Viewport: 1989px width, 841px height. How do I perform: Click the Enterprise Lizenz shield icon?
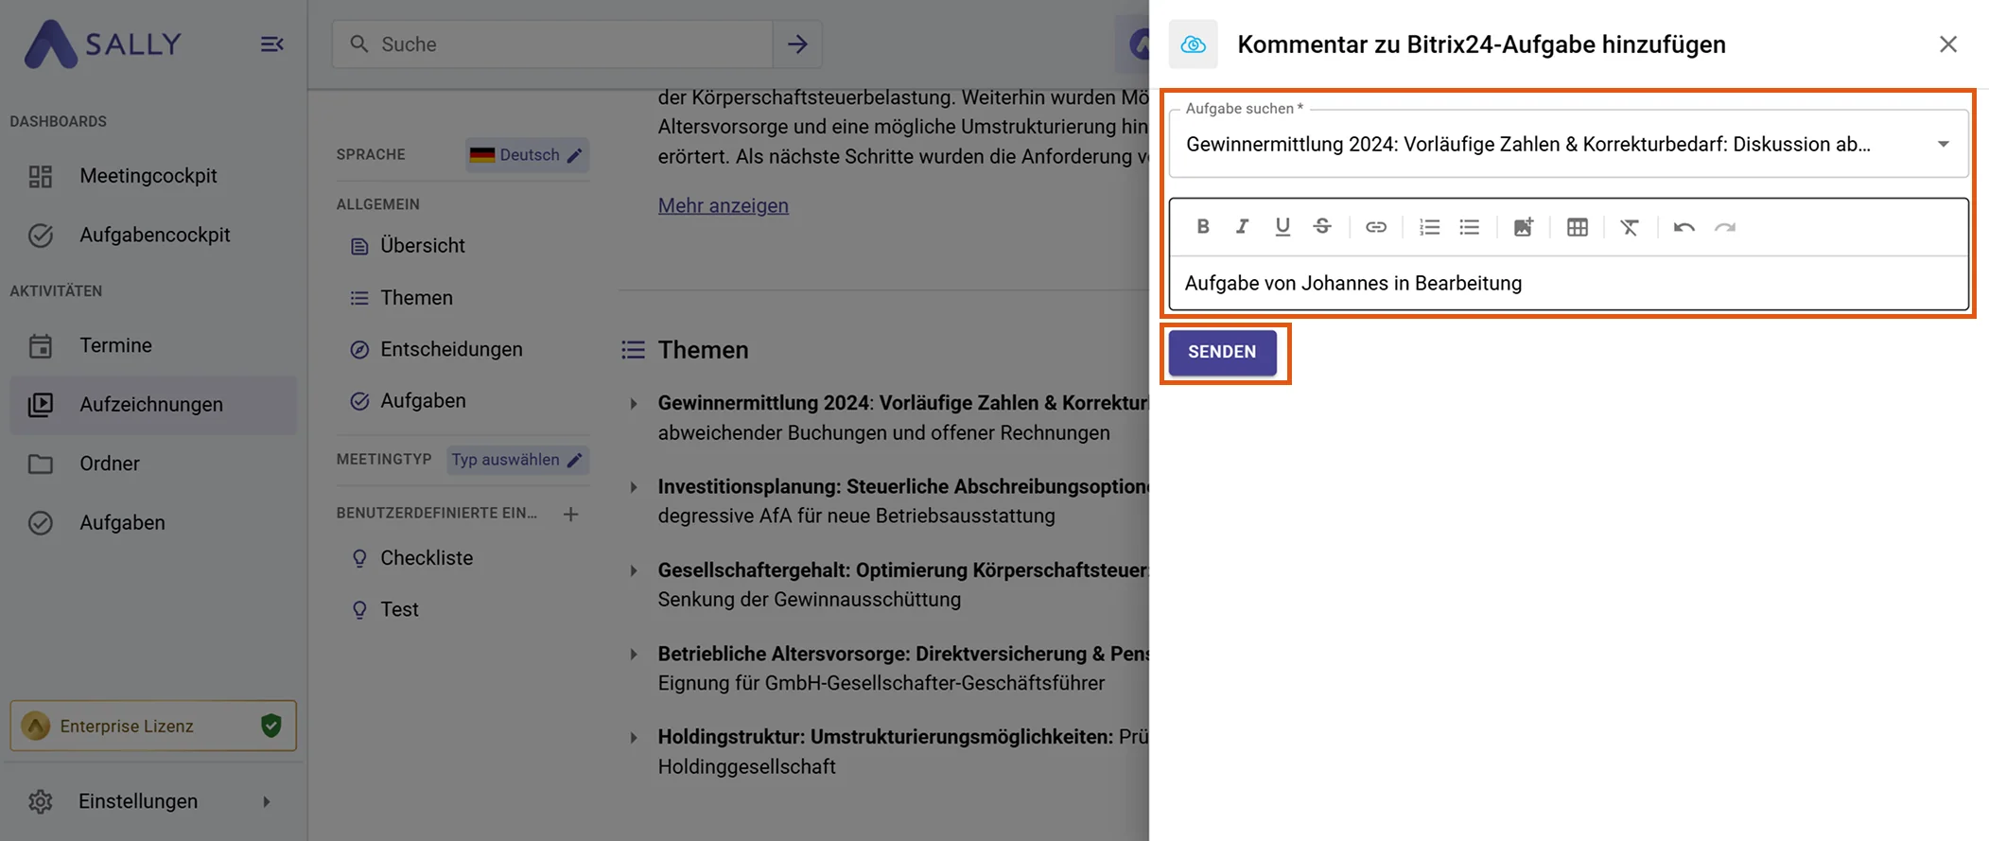[x=270, y=726]
